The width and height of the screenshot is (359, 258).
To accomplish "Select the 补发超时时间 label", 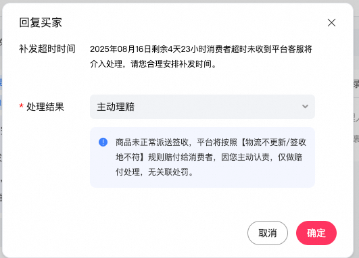I will (47, 49).
